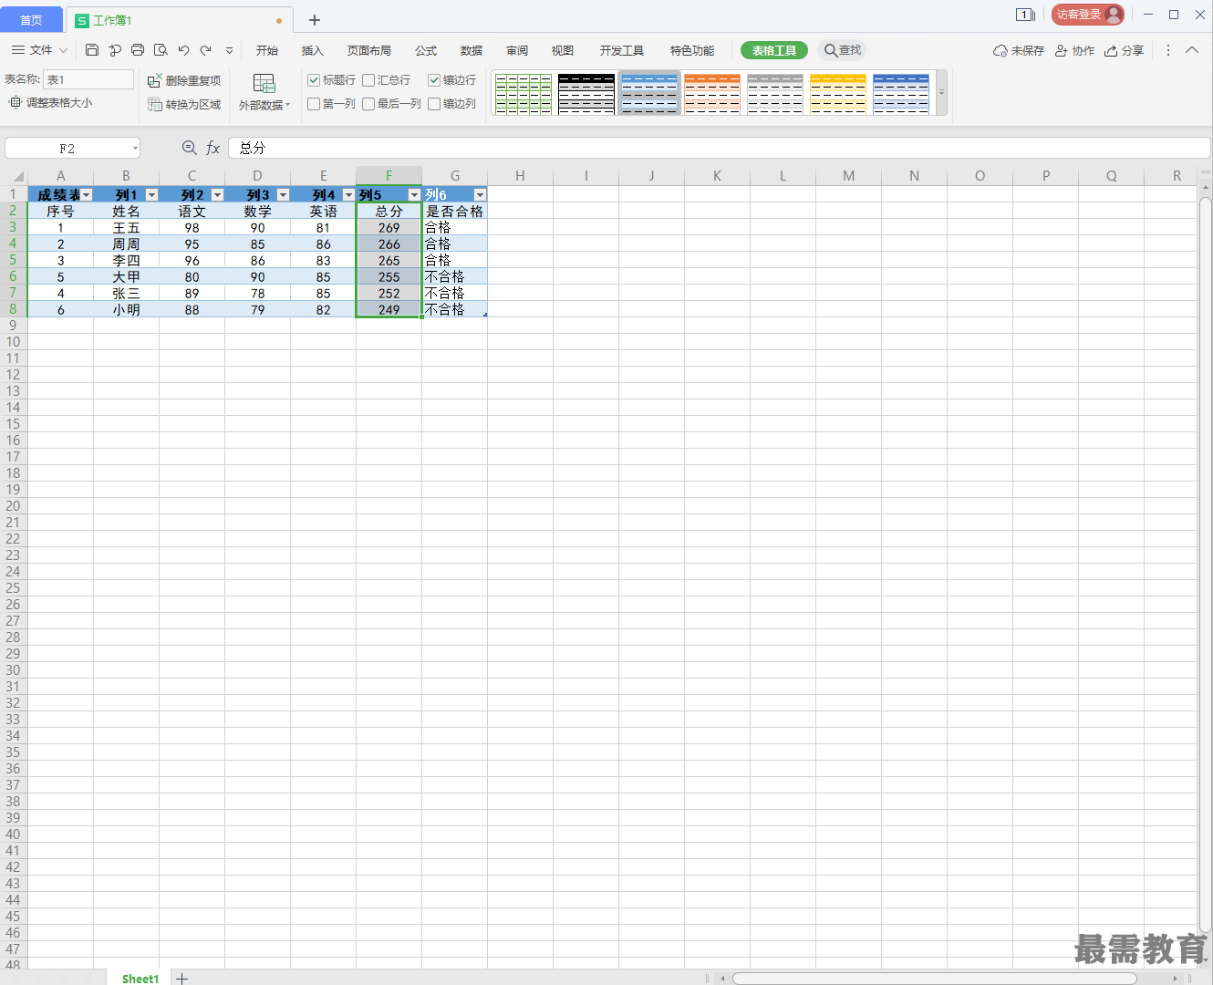Click the select-all corner triangle of the grid
1213x985 pixels.
tap(17, 176)
